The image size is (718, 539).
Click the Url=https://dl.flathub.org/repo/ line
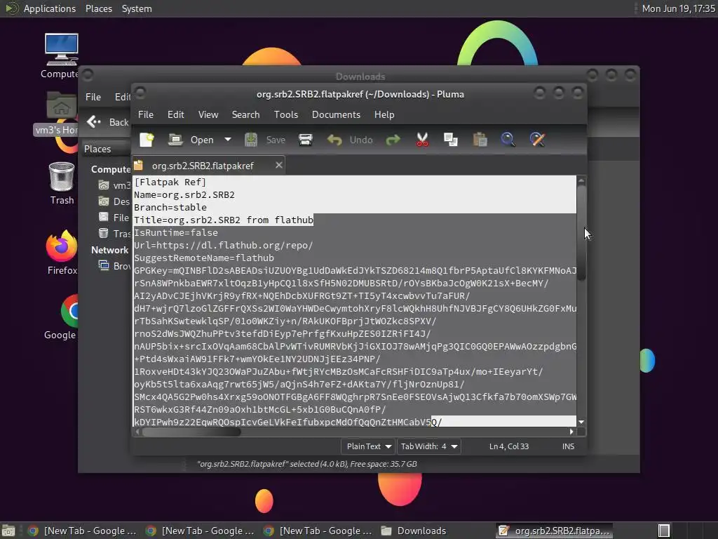pyautogui.click(x=224, y=246)
